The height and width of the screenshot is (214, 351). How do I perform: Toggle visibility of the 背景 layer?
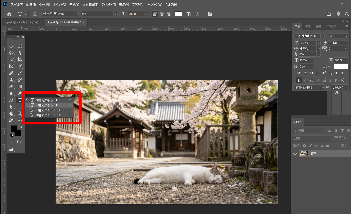[295, 153]
